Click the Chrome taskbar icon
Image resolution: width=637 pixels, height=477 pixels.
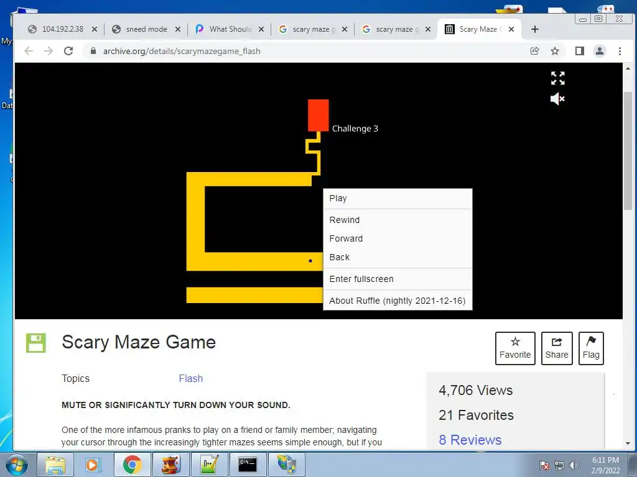click(x=132, y=465)
